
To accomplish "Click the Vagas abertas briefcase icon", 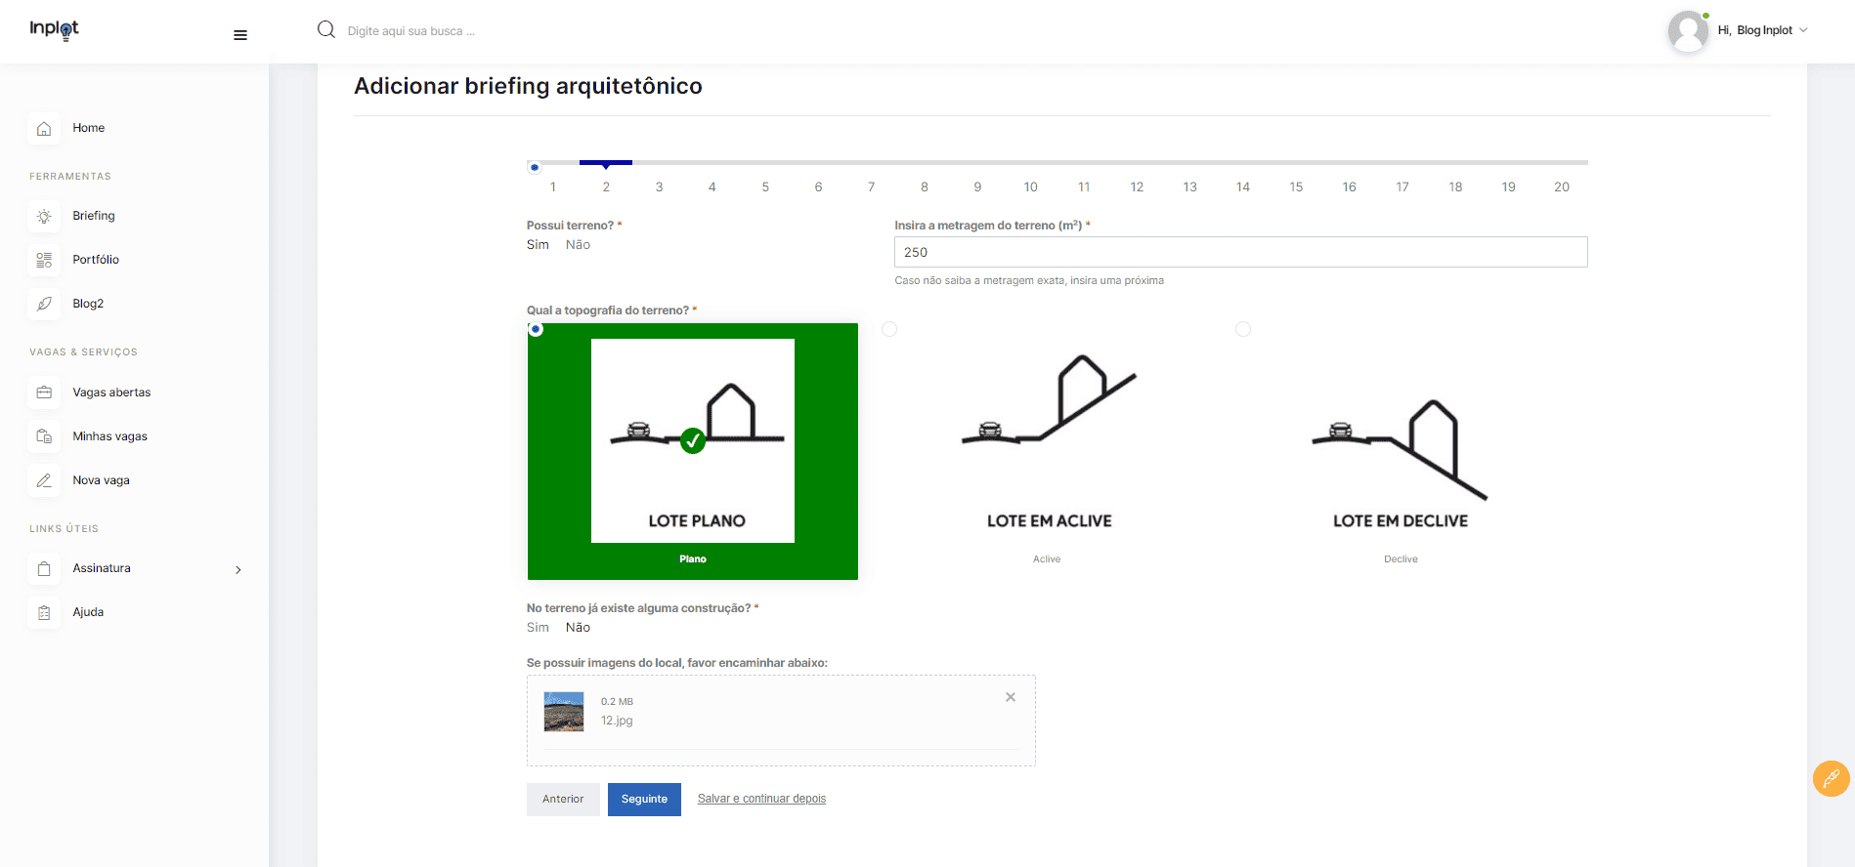I will point(44,392).
